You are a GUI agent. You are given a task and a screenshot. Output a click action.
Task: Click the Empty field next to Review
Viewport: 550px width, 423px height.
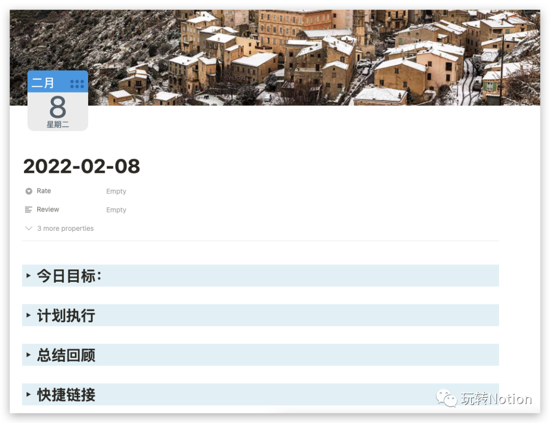(116, 210)
